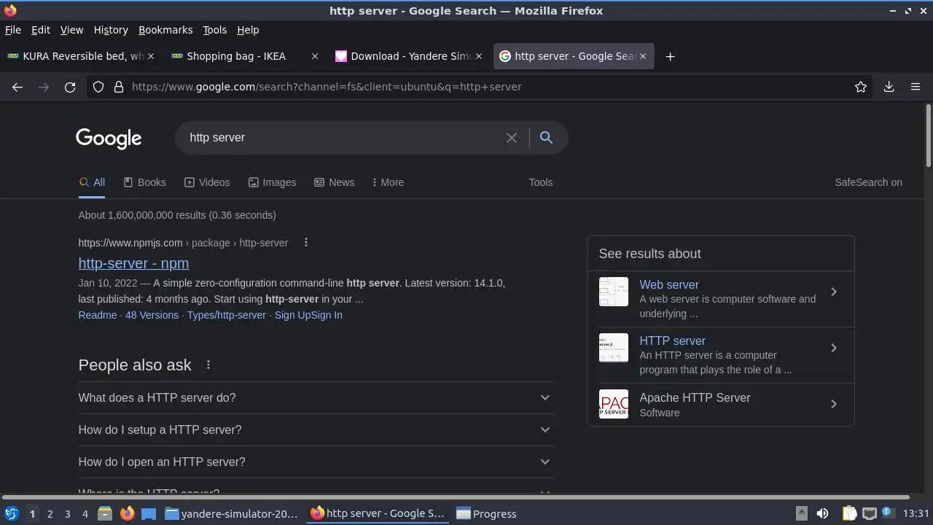Adjust volume via speaker tray icon

822,514
